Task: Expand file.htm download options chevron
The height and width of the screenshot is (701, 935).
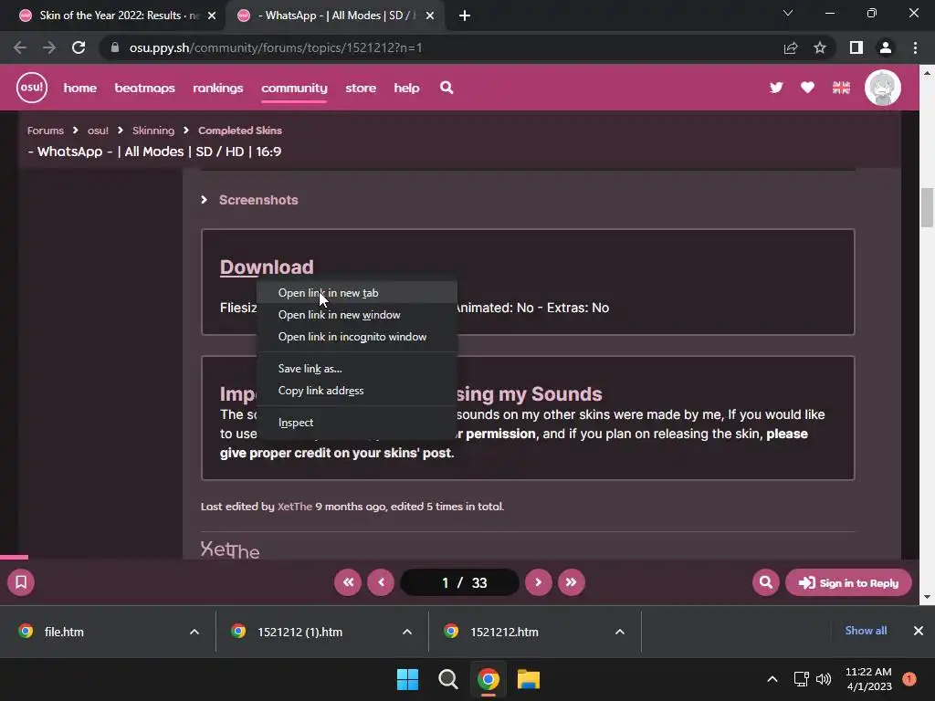Action: 194,632
